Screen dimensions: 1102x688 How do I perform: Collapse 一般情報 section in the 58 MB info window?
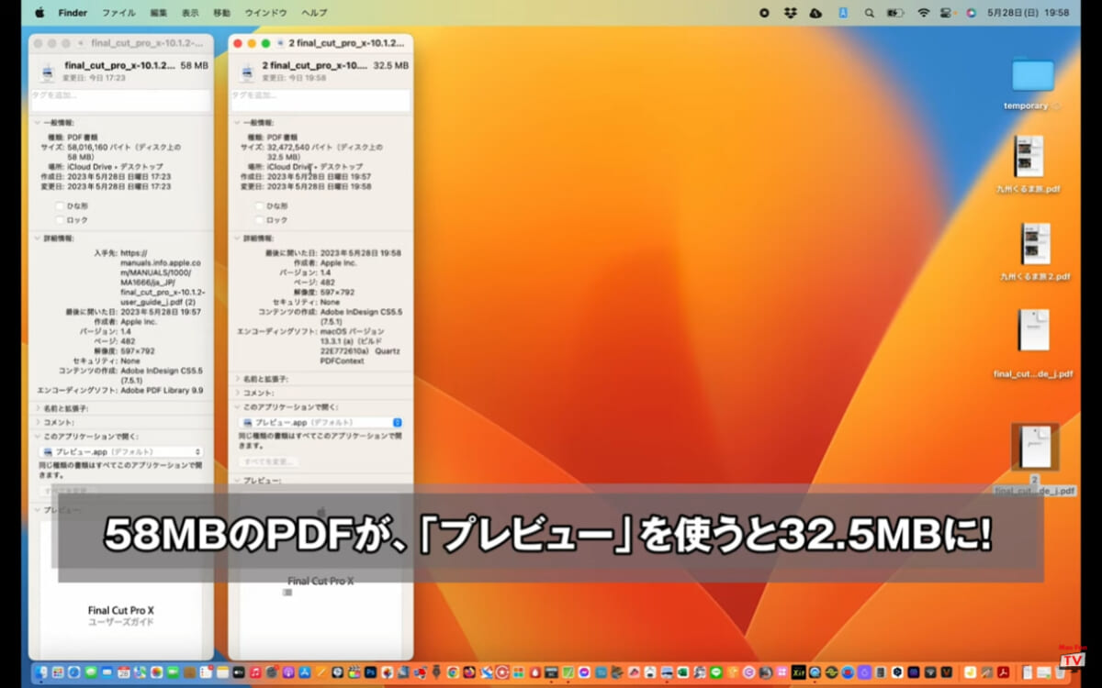coord(37,122)
